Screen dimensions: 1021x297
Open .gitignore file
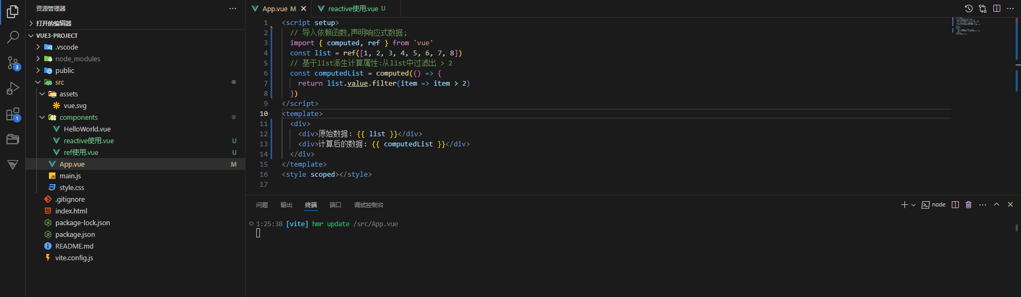(135, 200)
